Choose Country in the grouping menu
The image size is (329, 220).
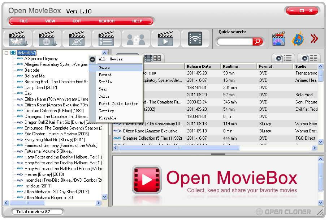(116, 111)
